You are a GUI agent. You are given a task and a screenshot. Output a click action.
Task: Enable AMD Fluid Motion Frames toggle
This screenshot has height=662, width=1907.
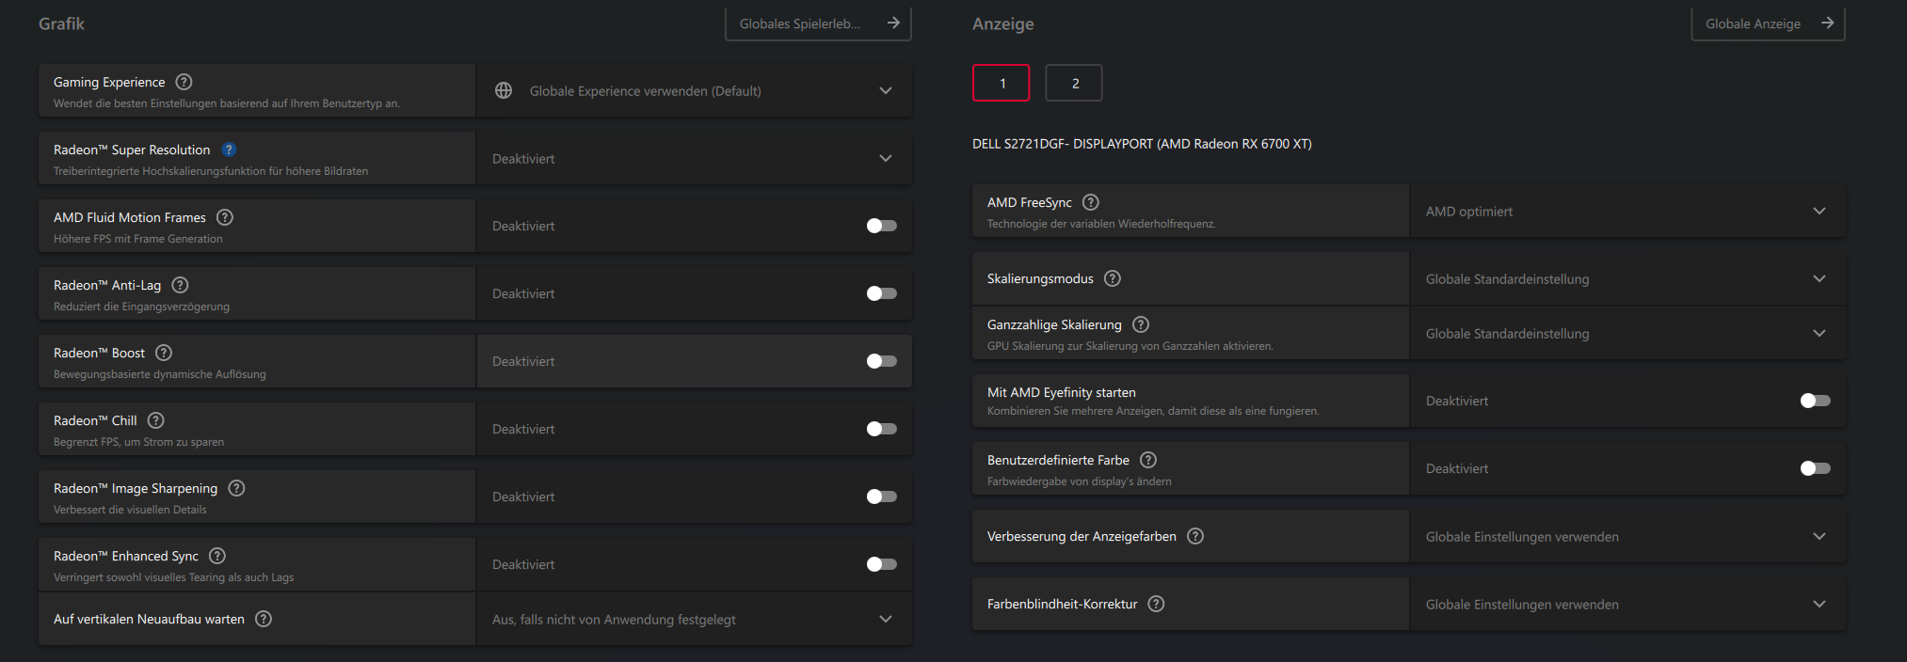tap(882, 226)
